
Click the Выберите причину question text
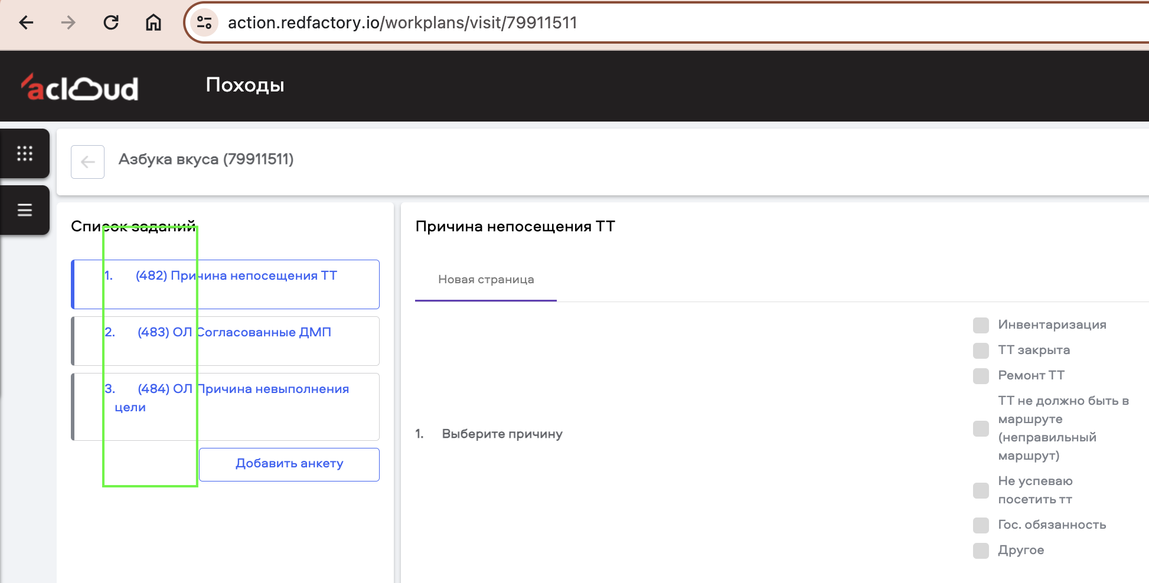point(502,434)
